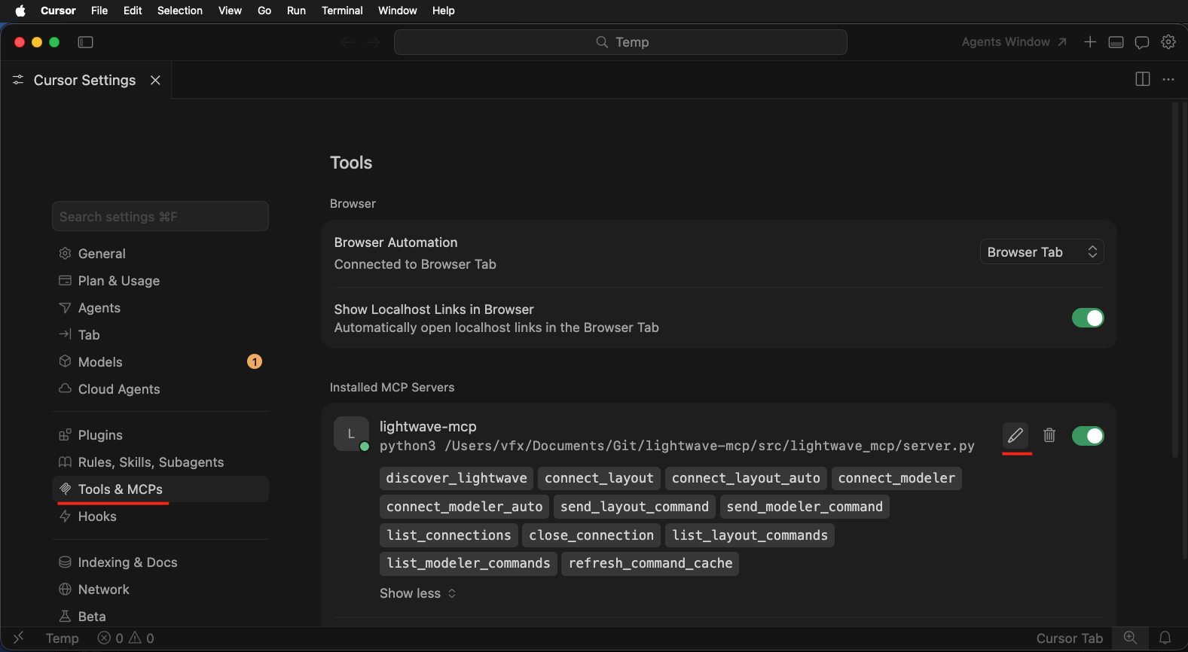Image resolution: width=1188 pixels, height=652 pixels.
Task: Click the close_connection tool chip
Action: [591, 535]
